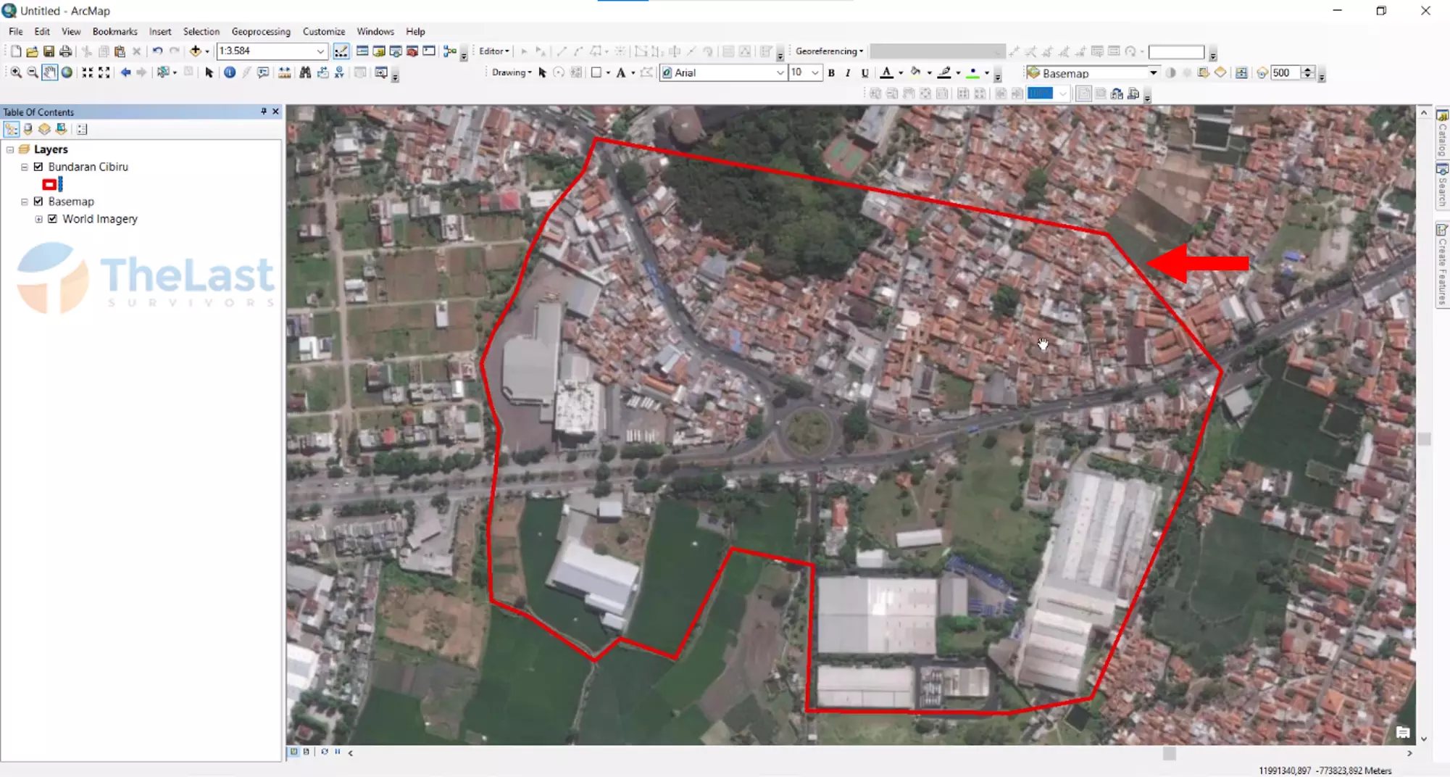Open the Windows menu
The image size is (1450, 777).
pyautogui.click(x=375, y=32)
